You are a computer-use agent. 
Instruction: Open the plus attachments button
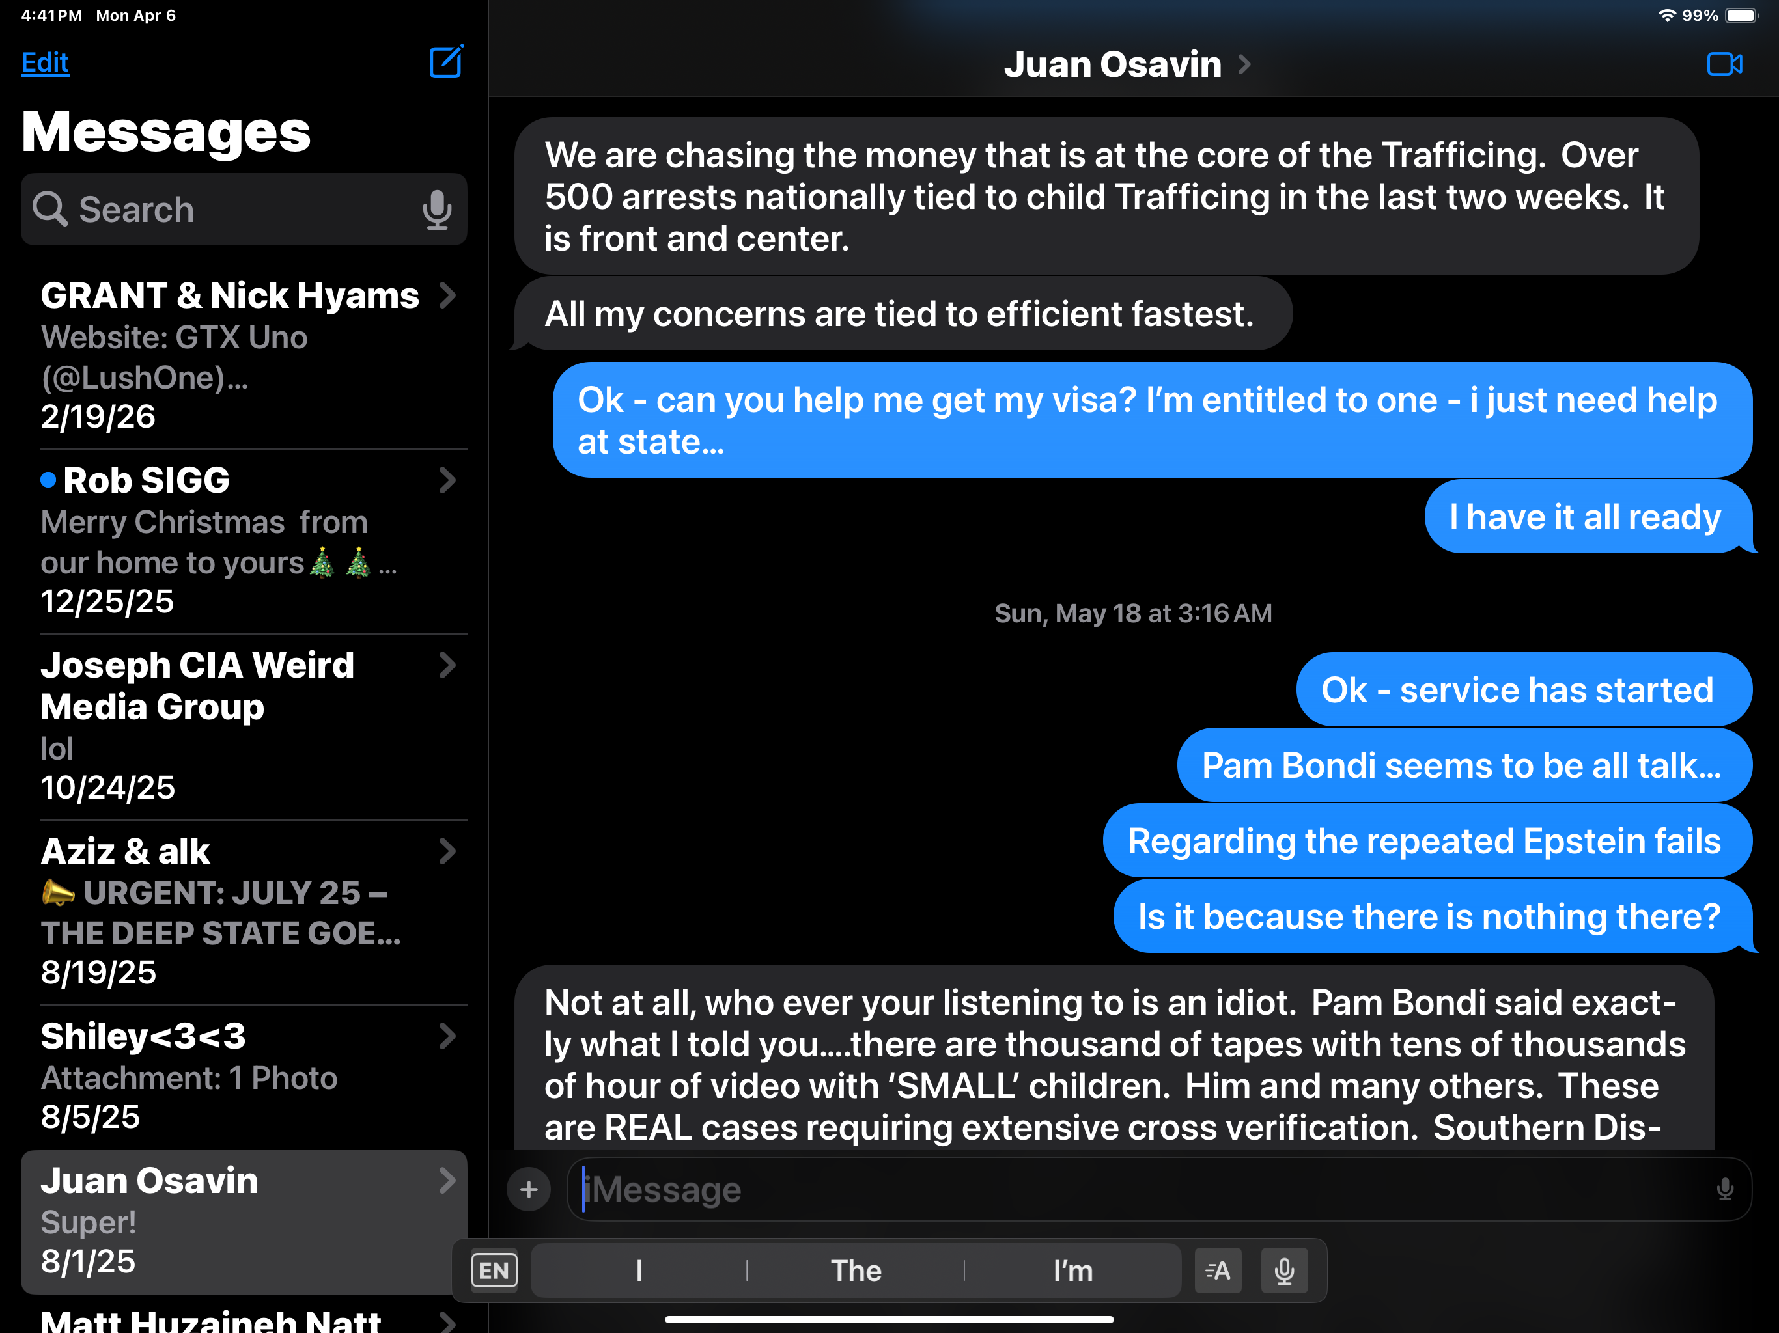point(528,1189)
